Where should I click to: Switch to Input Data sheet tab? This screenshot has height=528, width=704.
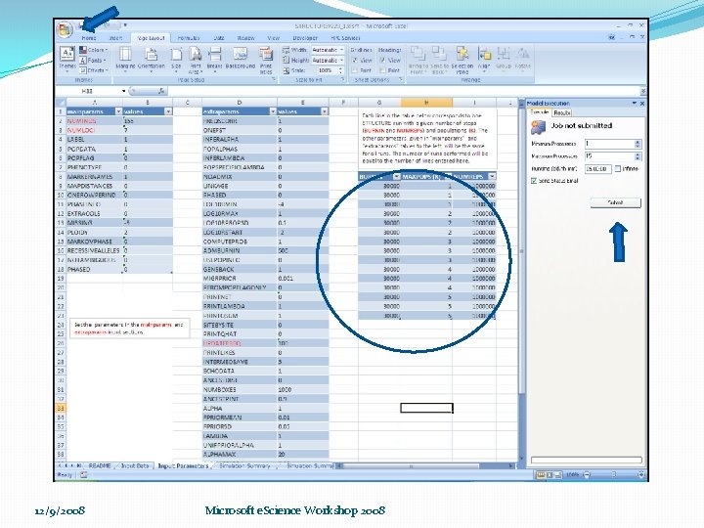(x=135, y=466)
